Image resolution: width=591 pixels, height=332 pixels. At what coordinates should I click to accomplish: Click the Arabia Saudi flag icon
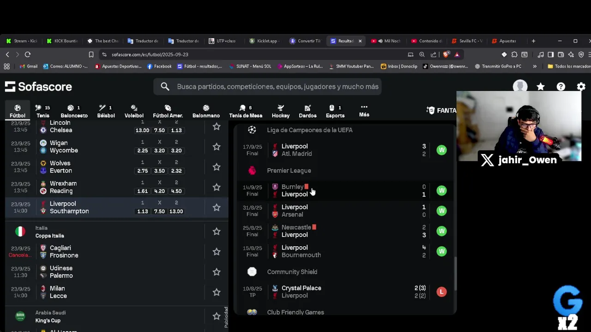coord(20,316)
